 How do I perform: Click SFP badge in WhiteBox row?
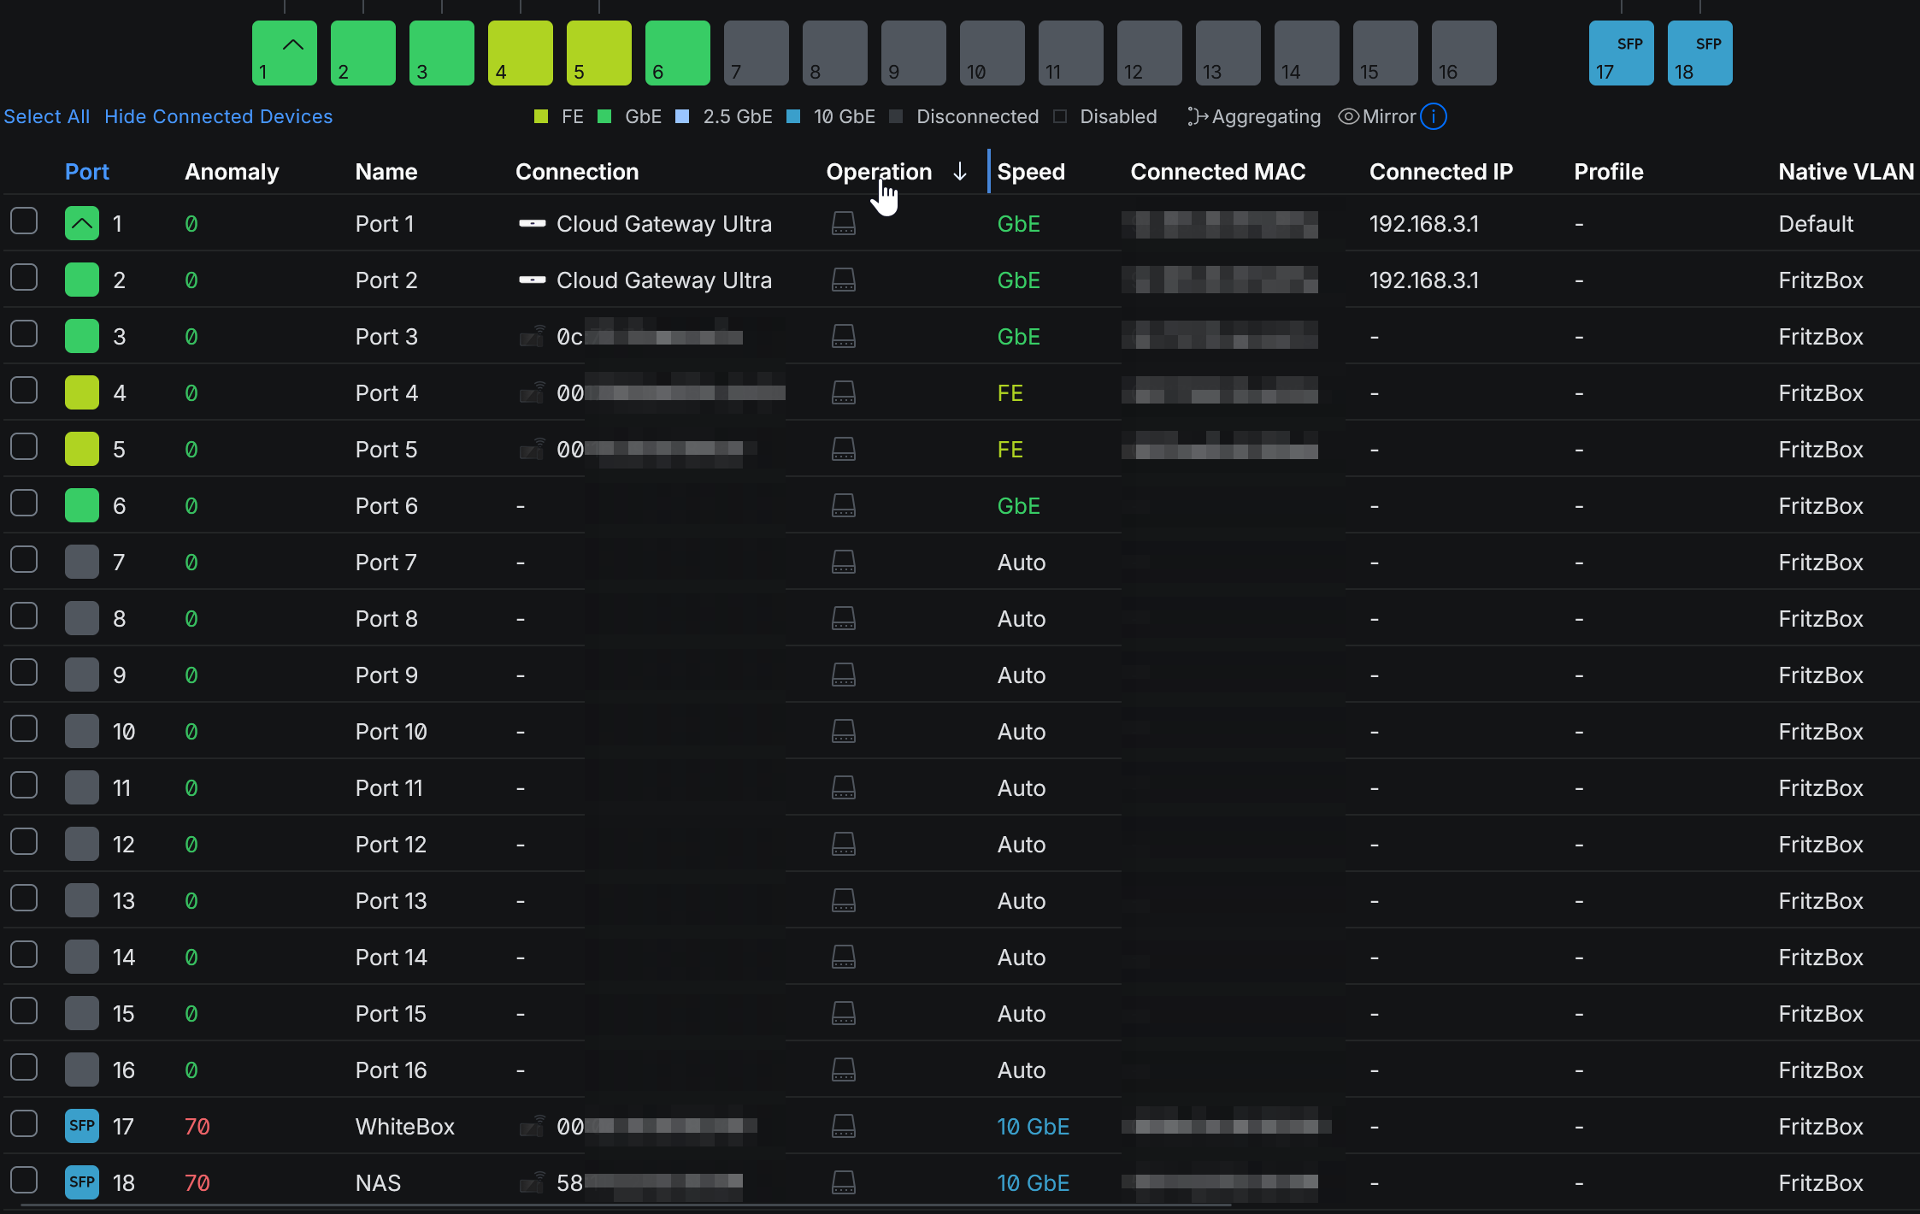coord(82,1126)
